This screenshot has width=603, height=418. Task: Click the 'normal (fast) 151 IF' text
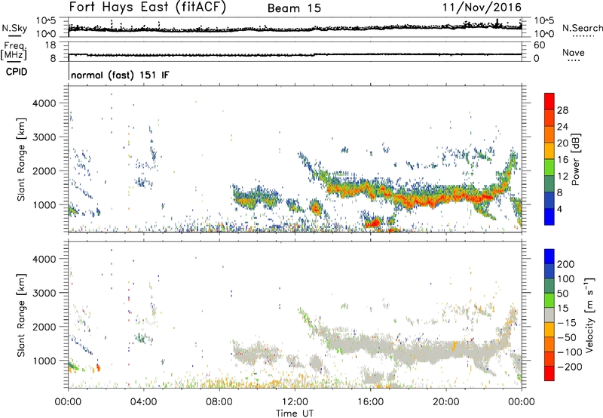coord(120,75)
